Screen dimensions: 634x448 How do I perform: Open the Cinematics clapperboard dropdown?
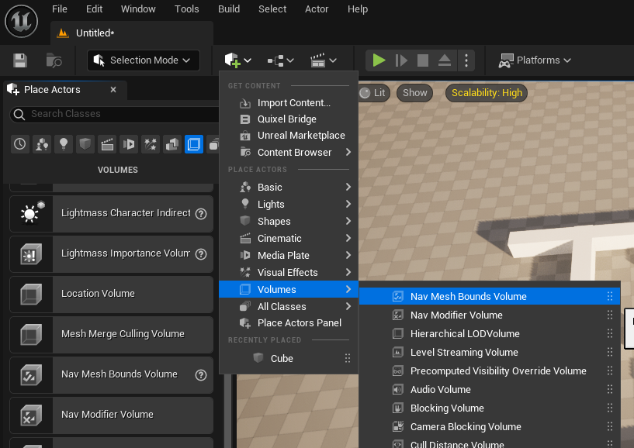click(323, 60)
